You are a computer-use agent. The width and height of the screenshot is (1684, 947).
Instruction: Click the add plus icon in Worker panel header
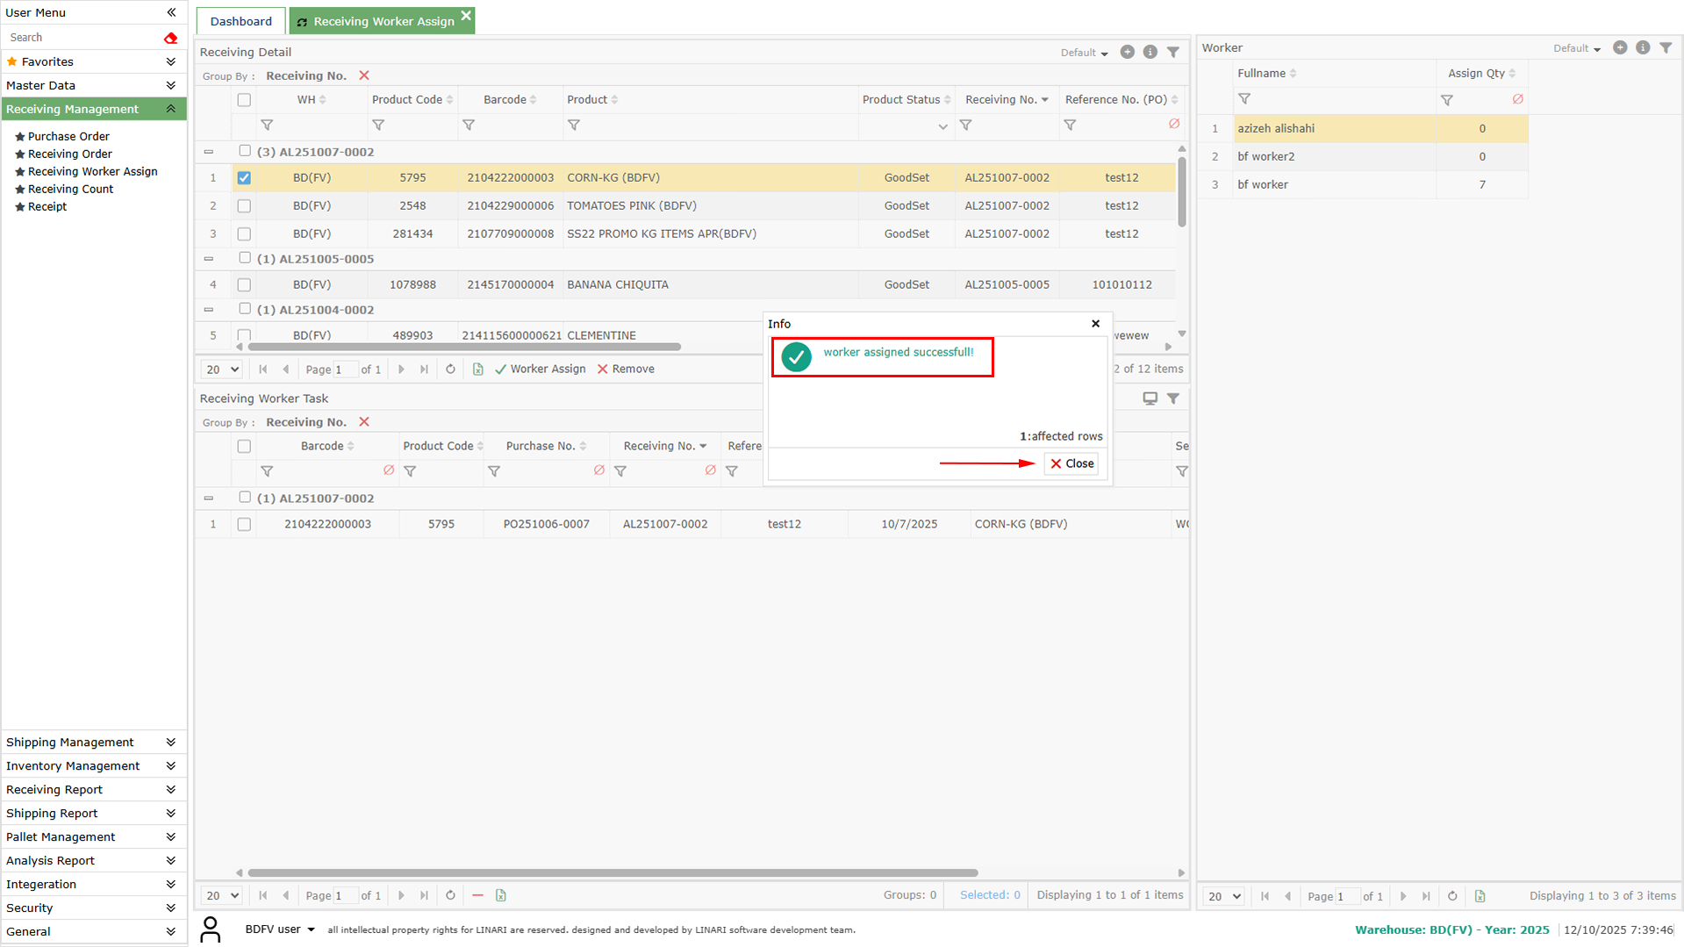[1619, 47]
